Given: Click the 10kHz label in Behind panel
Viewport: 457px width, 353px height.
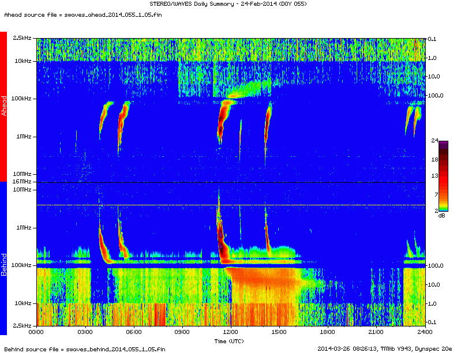Looking at the screenshot, I should point(23,303).
